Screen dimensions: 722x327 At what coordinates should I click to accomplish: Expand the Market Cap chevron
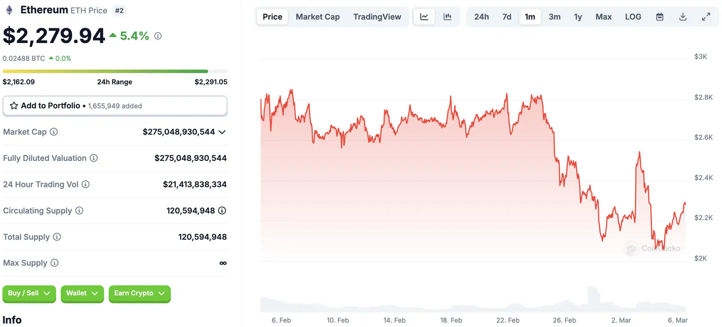click(x=222, y=132)
